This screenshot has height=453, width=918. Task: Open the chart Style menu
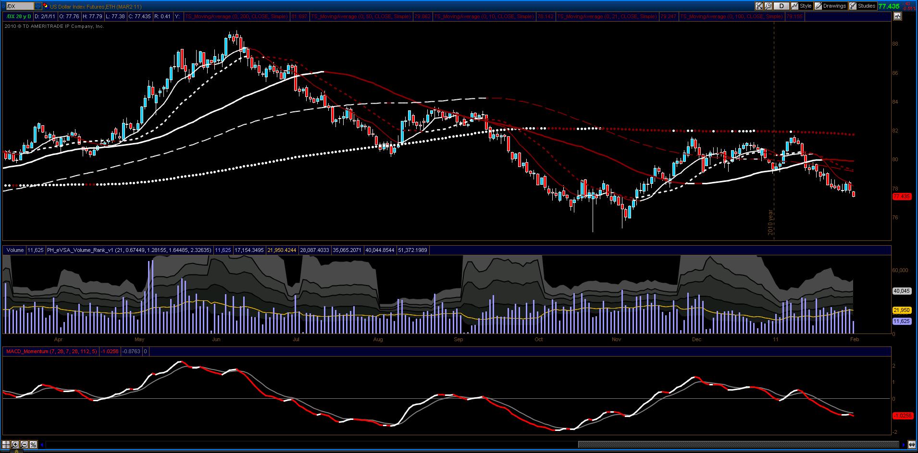coord(802,6)
